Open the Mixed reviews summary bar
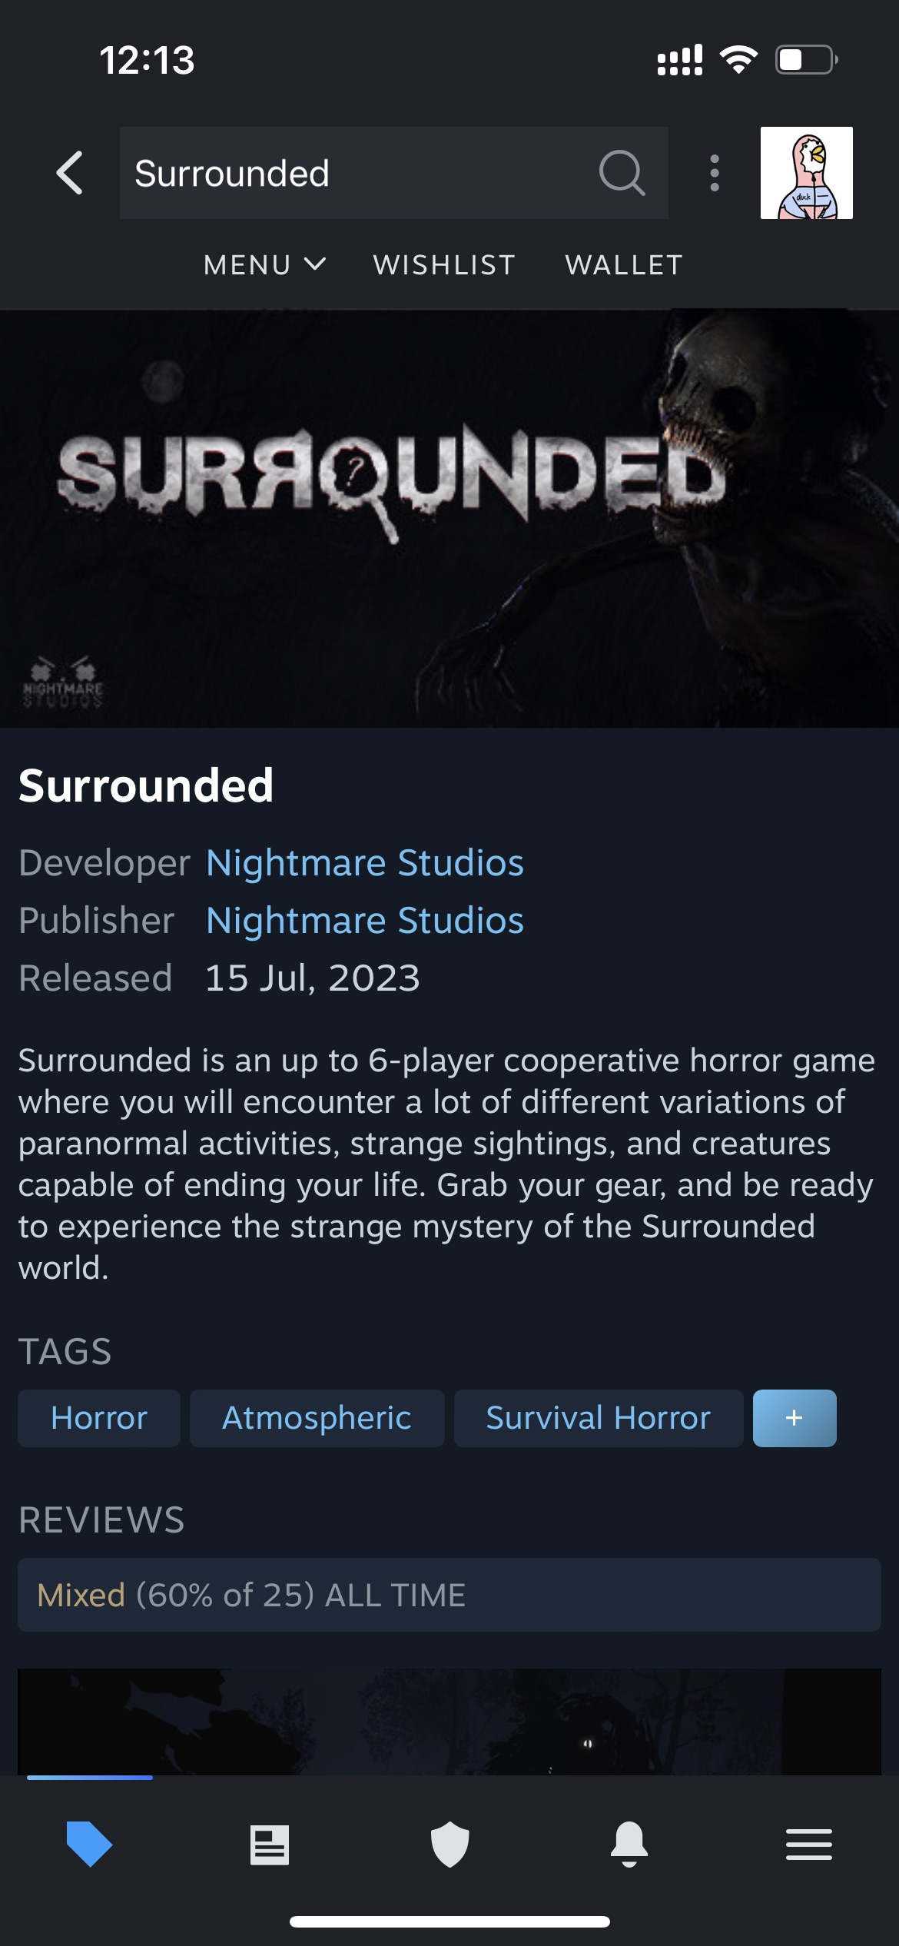The image size is (899, 1946). click(449, 1595)
